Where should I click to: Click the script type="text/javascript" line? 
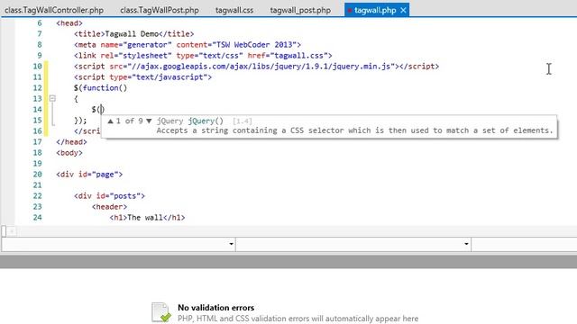(x=142, y=77)
